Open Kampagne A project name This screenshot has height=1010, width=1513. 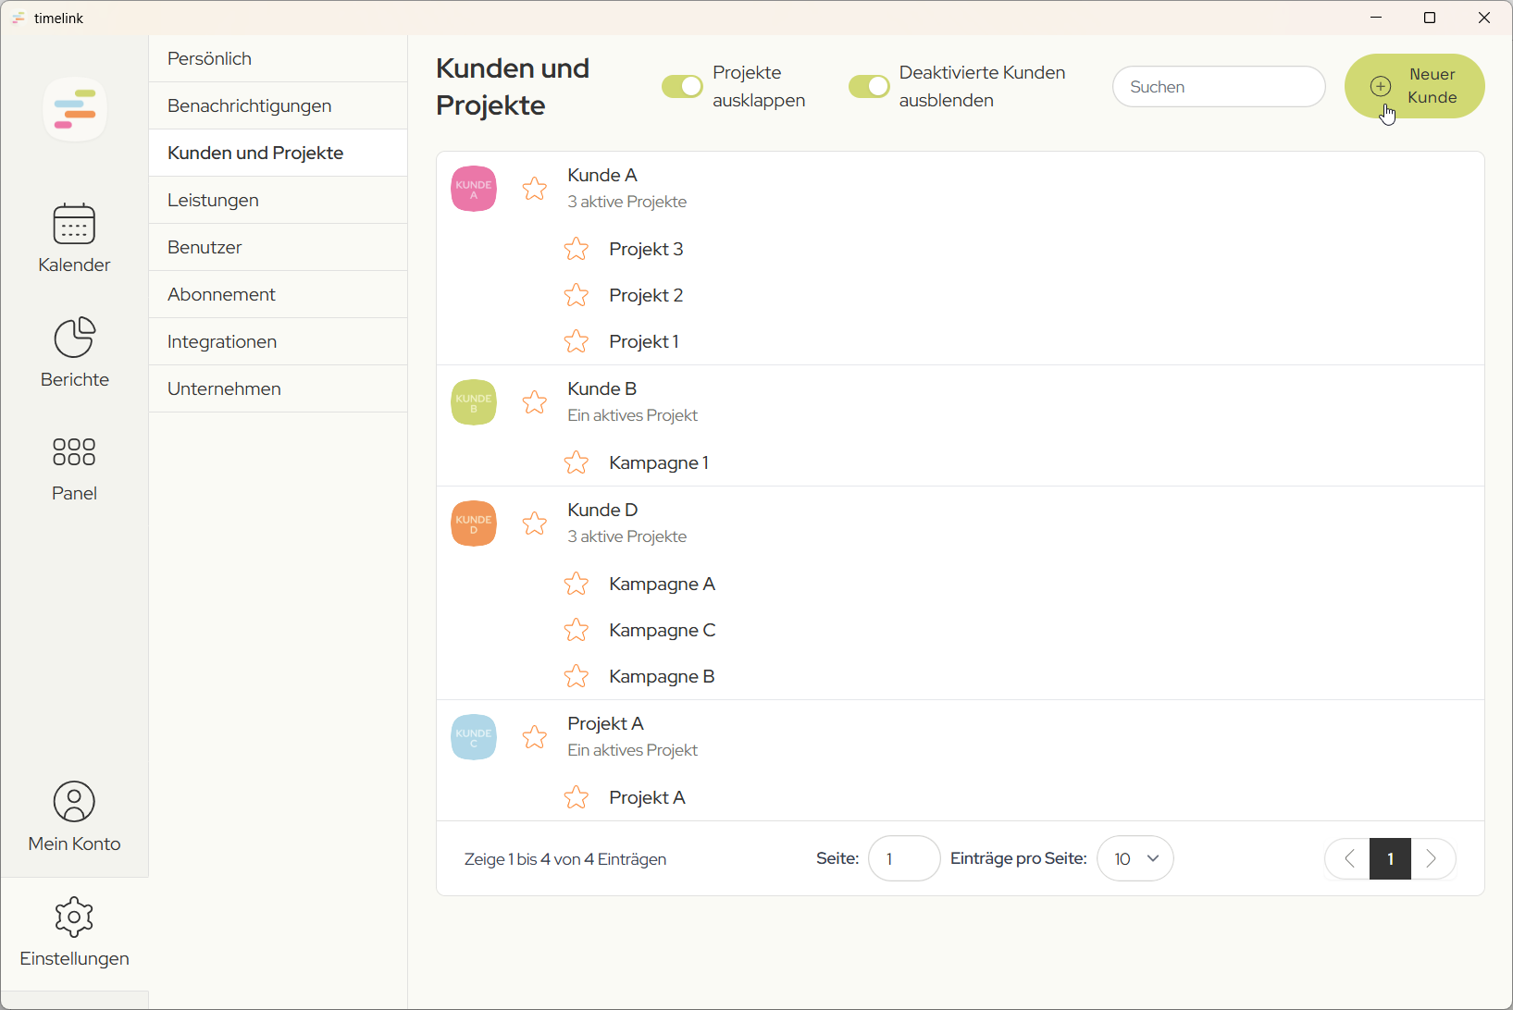pyautogui.click(x=662, y=584)
